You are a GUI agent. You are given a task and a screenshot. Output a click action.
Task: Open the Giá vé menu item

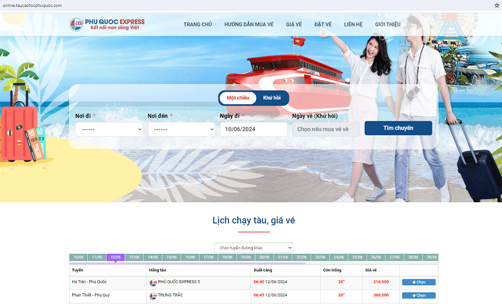tap(294, 24)
